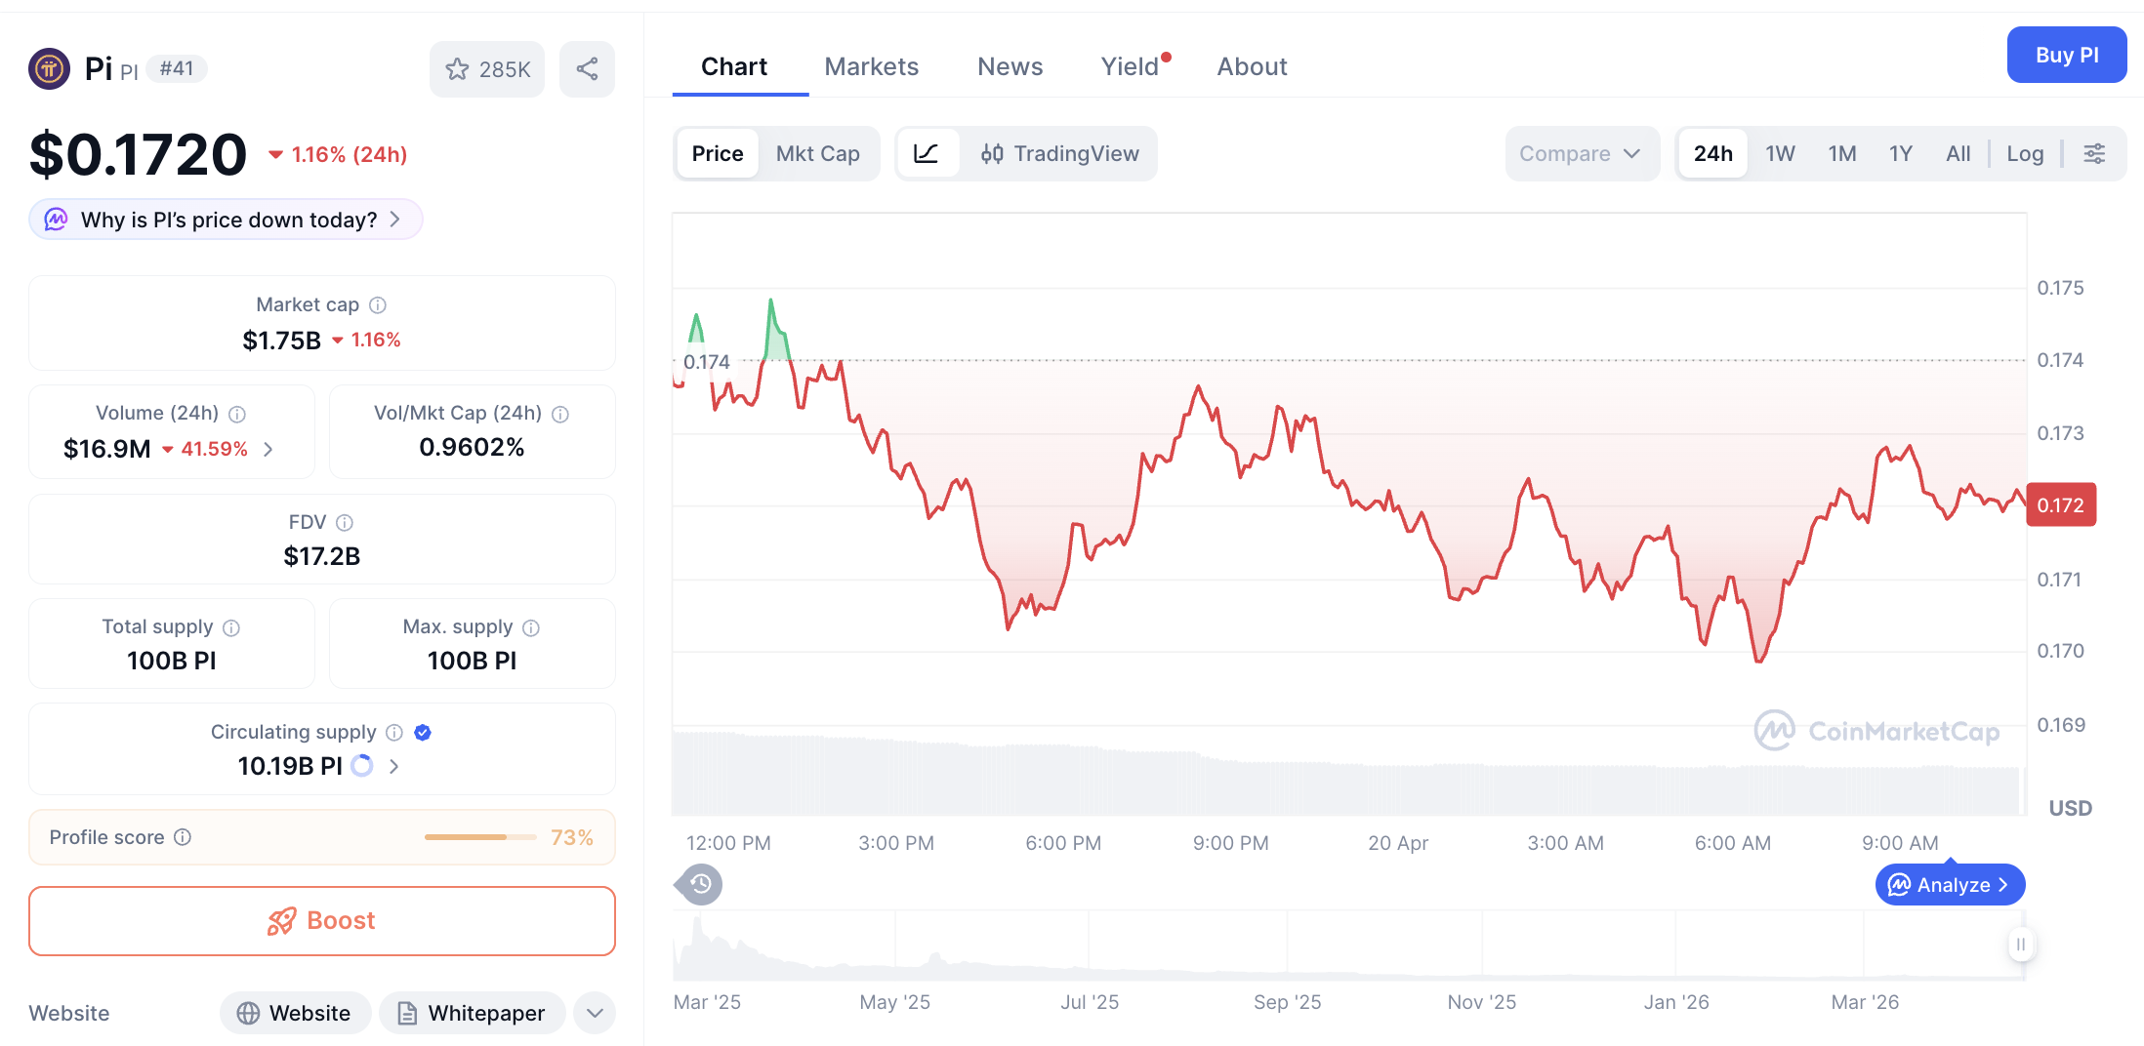Enable Log scale on the chart
Image resolution: width=2144 pixels, height=1046 pixels.
pos(2025,153)
